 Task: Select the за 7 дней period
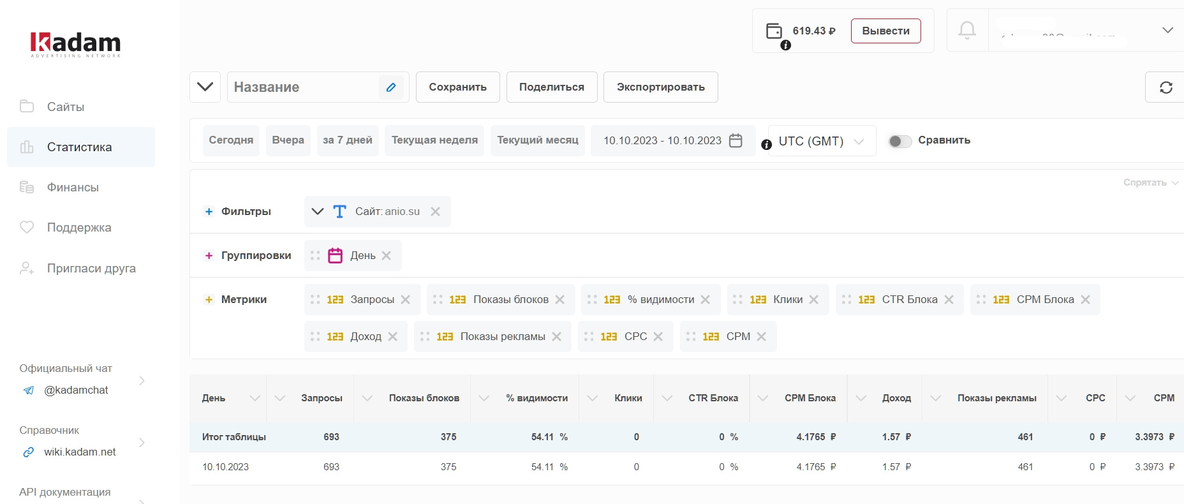(x=348, y=140)
